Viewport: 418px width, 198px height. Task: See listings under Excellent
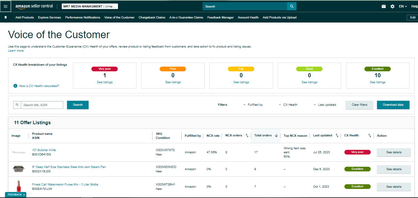click(378, 82)
